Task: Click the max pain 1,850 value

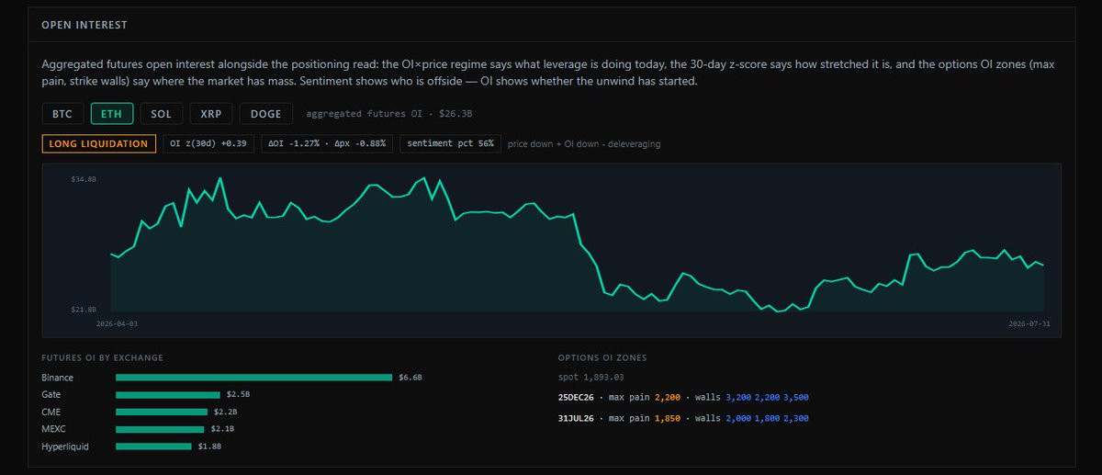Action: click(667, 418)
